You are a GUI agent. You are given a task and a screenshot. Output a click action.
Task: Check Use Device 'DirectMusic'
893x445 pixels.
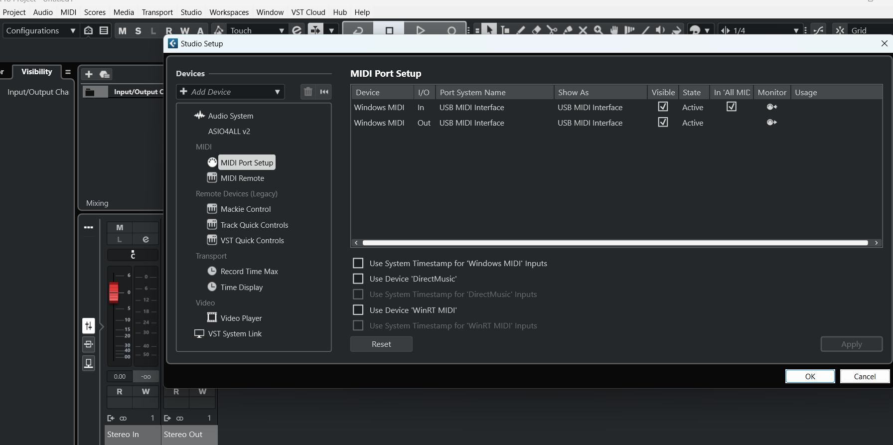358,279
